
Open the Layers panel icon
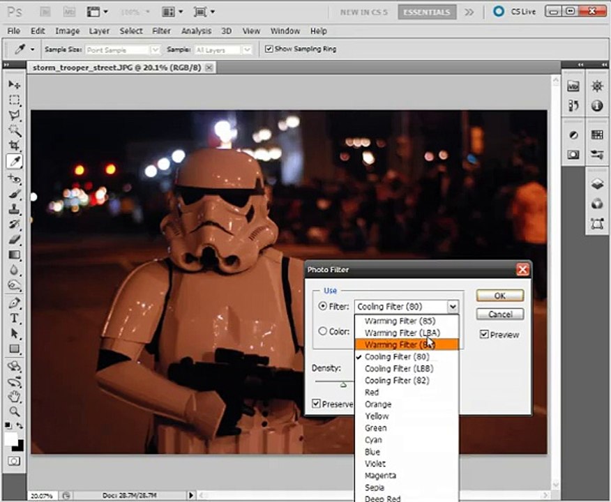pos(597,184)
